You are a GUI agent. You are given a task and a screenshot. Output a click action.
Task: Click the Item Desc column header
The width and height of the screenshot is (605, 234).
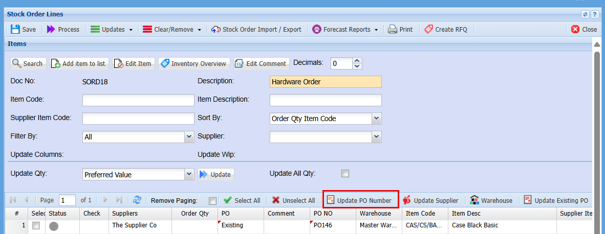pyautogui.click(x=503, y=213)
